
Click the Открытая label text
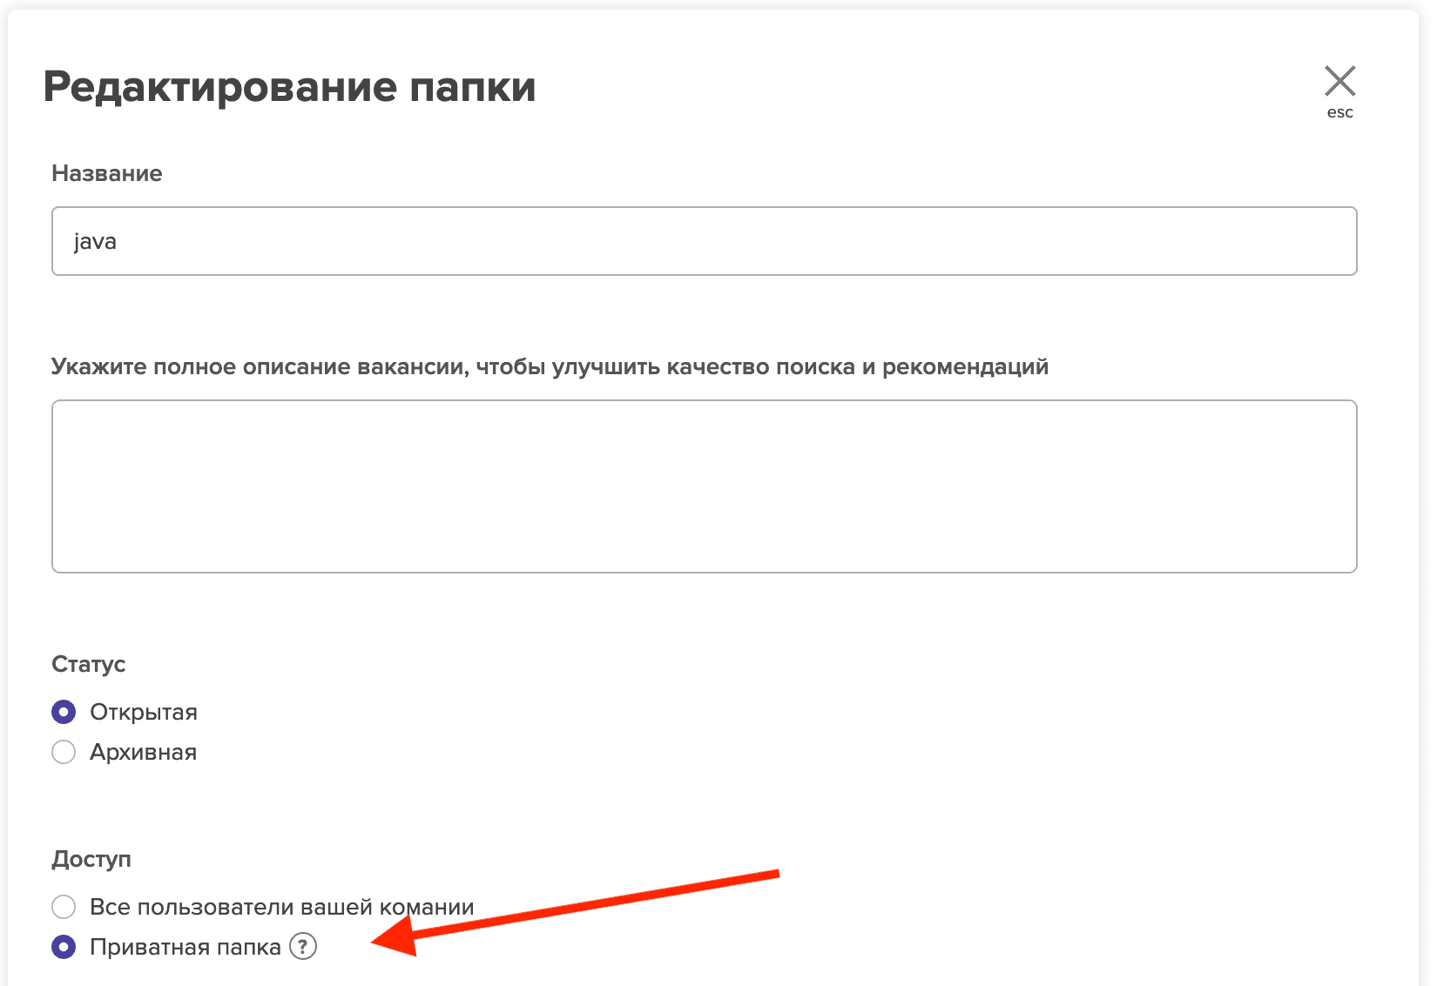[x=144, y=712]
